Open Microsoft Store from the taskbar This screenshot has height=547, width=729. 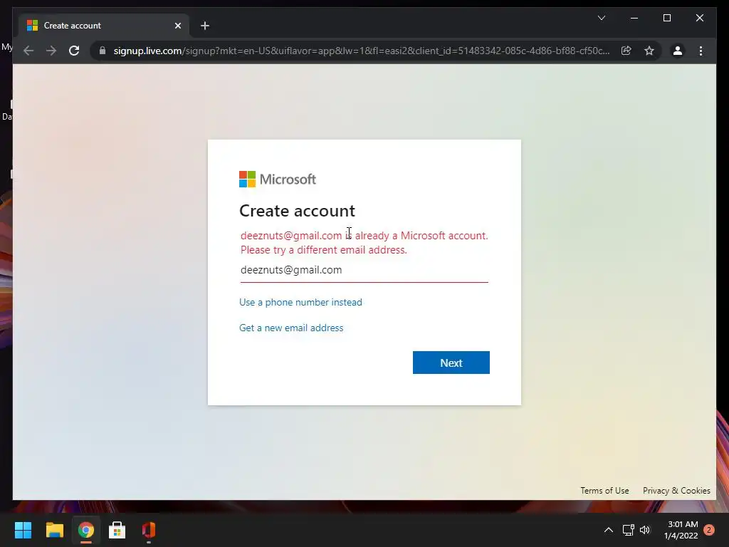coord(117,530)
